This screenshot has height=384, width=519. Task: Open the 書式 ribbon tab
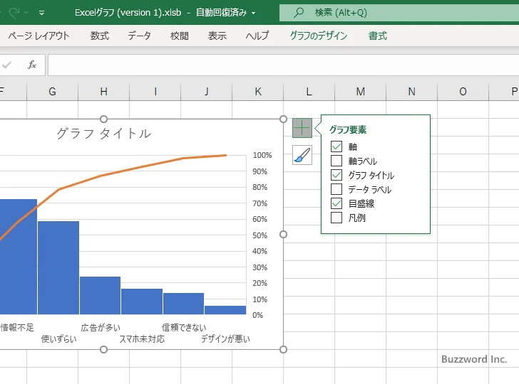pyautogui.click(x=378, y=36)
